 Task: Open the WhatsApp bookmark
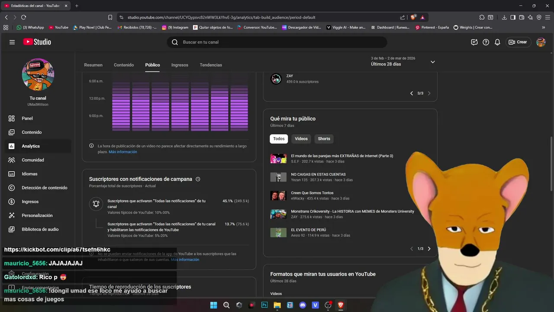pos(30,27)
